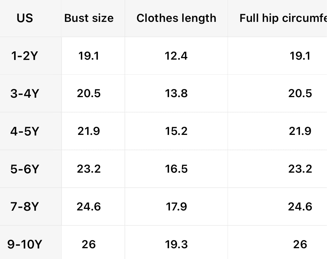Click clothes length value 12.4
The image size is (327, 259).
pos(176,56)
